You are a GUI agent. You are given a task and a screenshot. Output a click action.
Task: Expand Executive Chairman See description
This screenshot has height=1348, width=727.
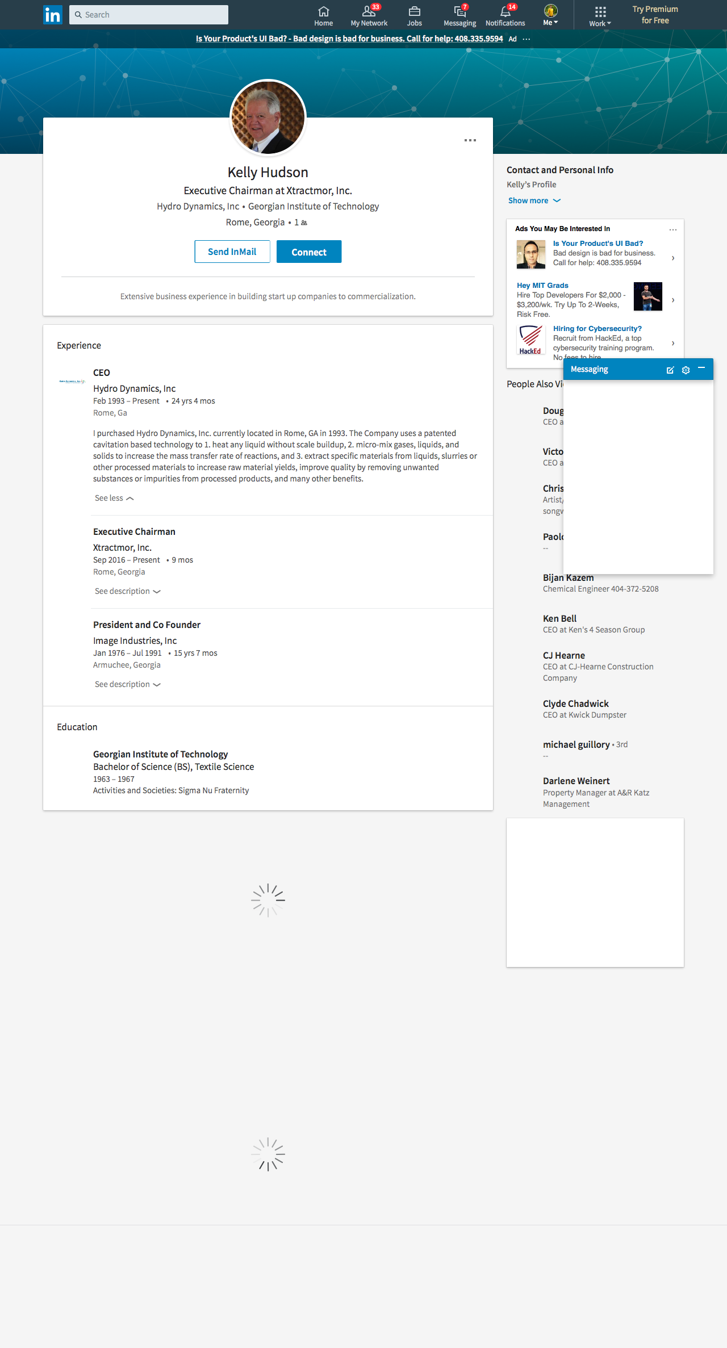[127, 591]
